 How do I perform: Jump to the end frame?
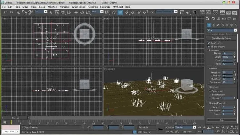point(218,127)
